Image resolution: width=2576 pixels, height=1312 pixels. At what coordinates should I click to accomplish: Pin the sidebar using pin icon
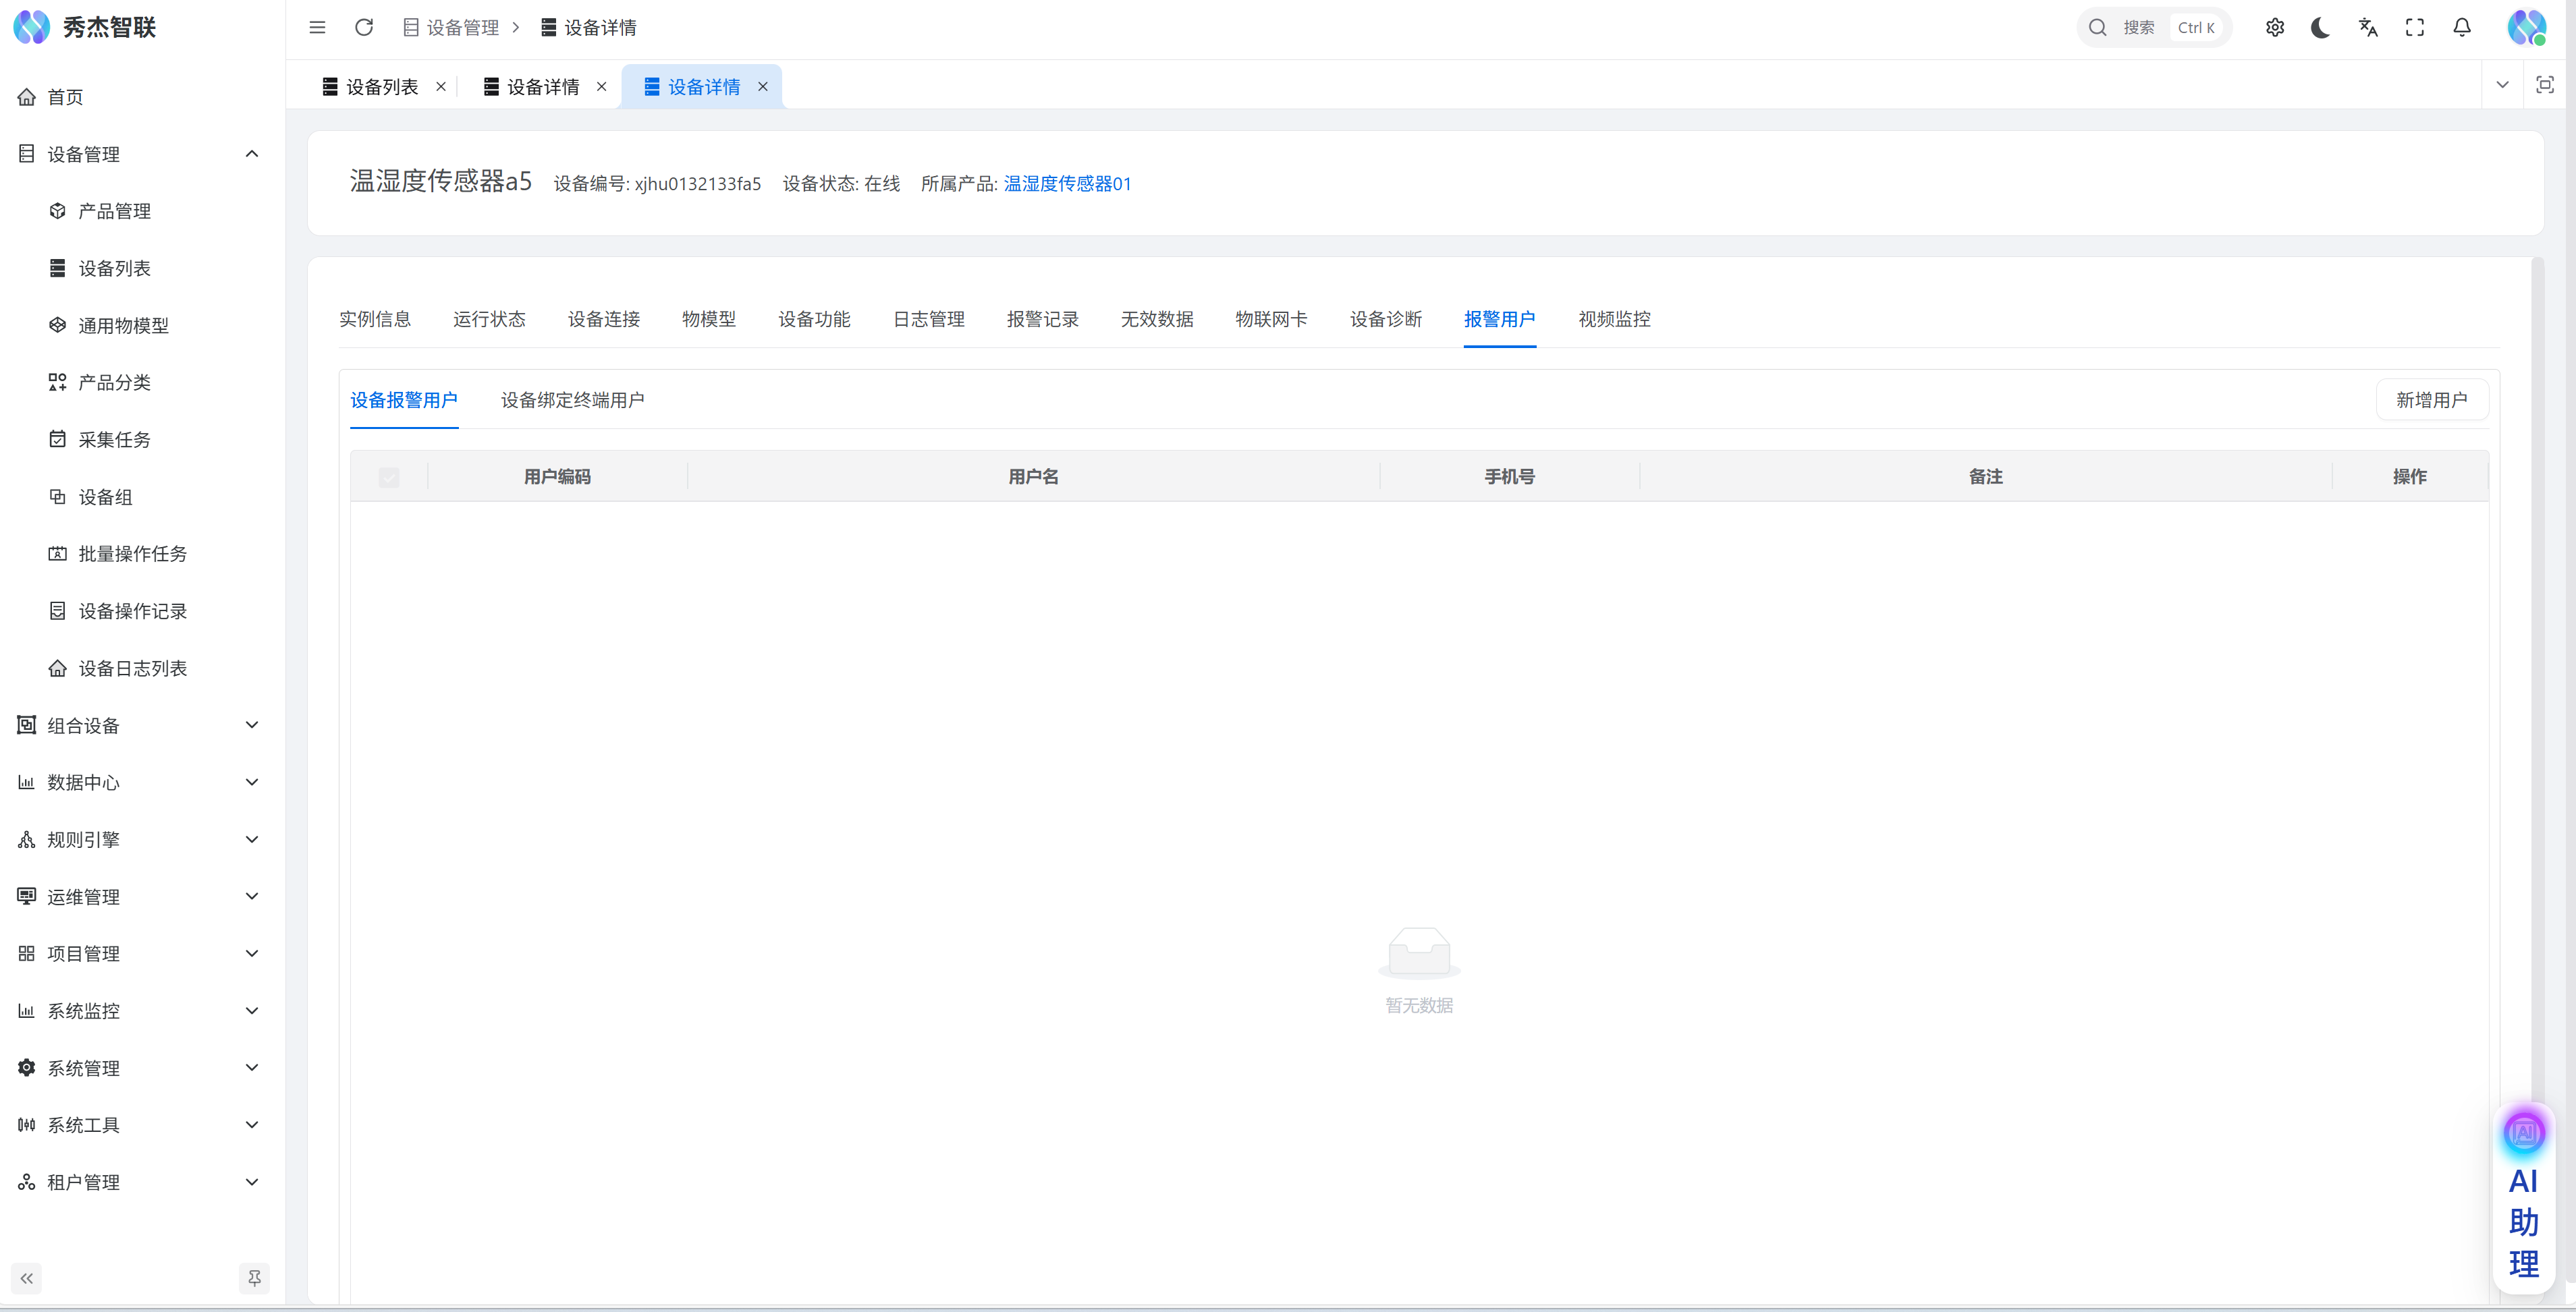coord(254,1277)
